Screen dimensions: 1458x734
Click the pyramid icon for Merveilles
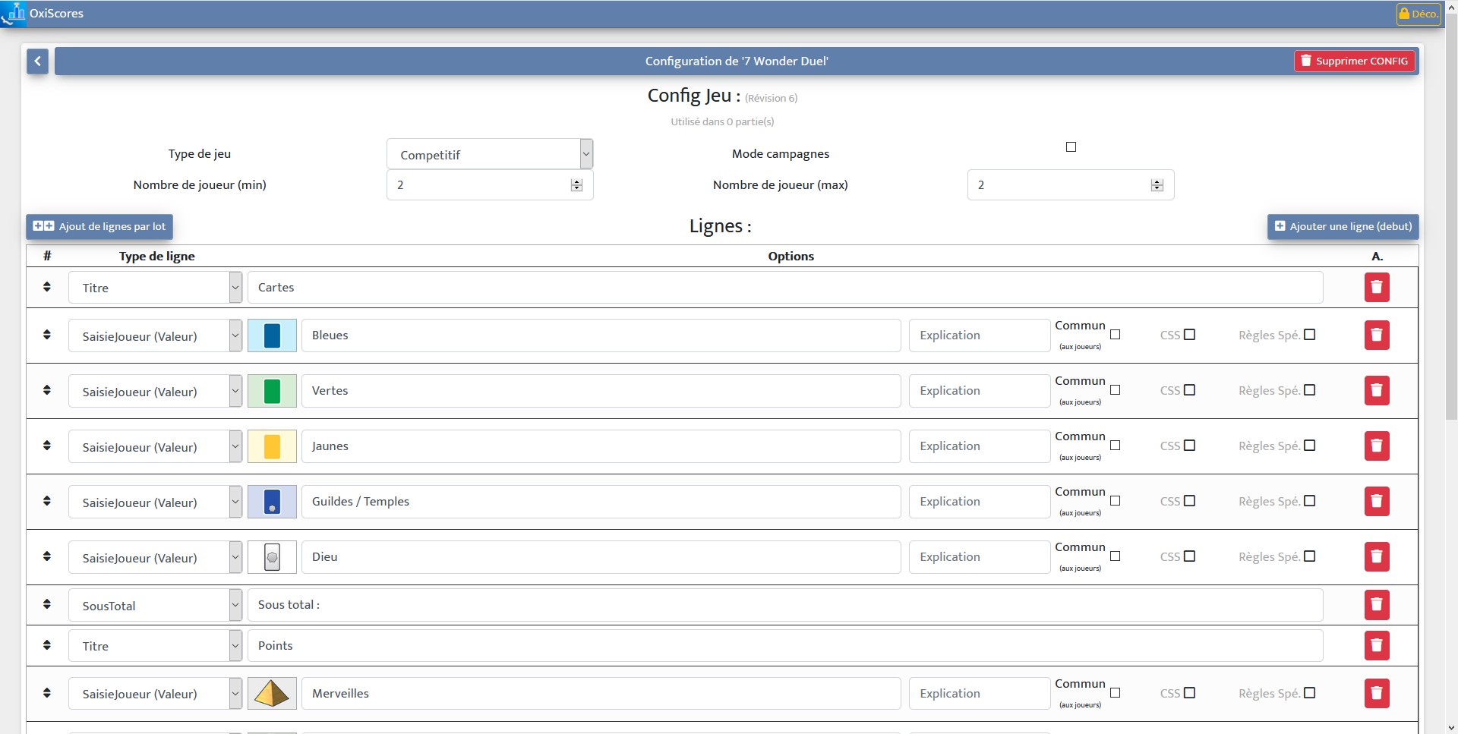272,694
